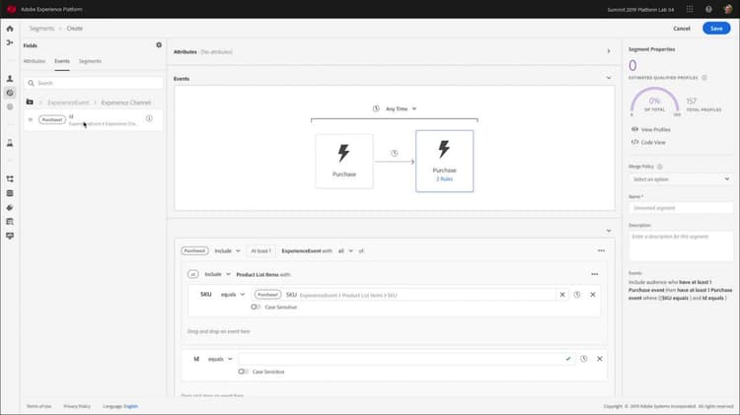Click the Cancel button
The height and width of the screenshot is (415, 740).
pyautogui.click(x=682, y=29)
